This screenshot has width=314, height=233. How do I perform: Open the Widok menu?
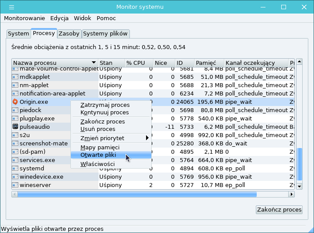83,18
